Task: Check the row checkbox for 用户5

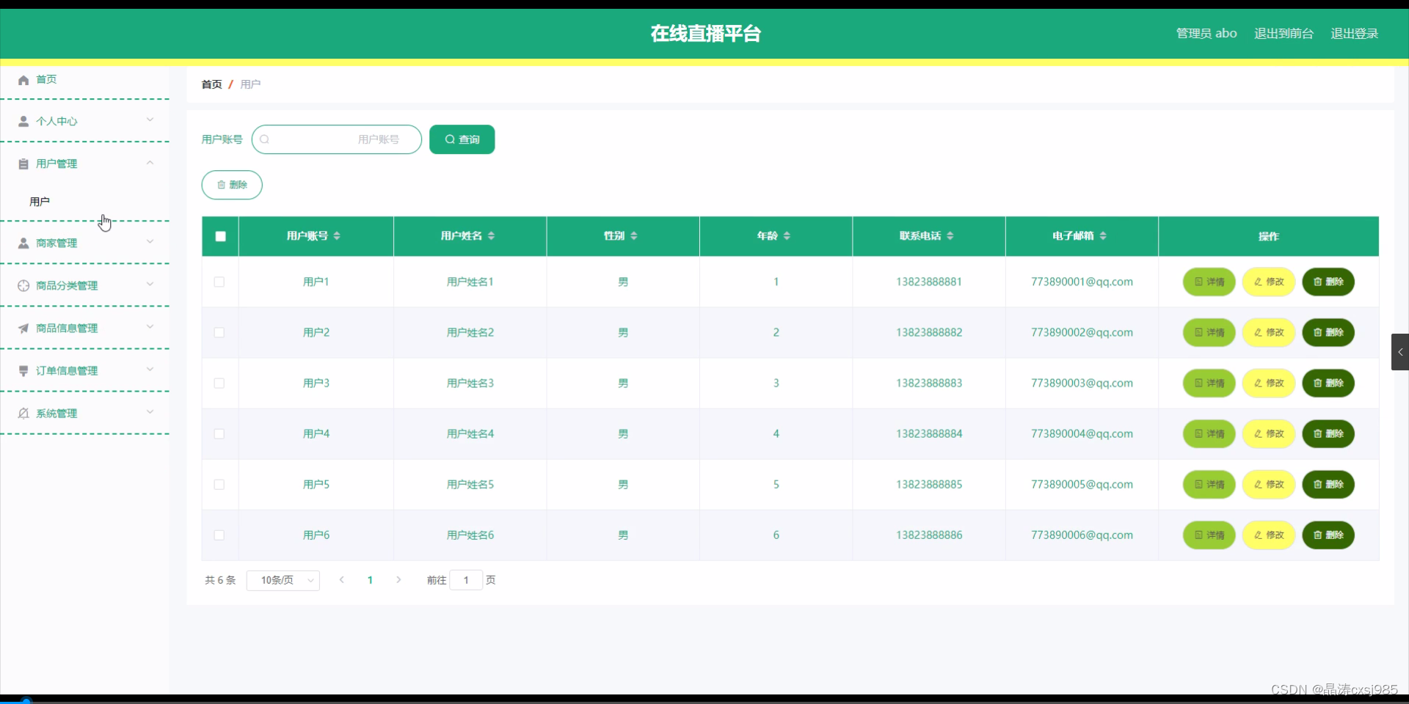Action: point(219,484)
